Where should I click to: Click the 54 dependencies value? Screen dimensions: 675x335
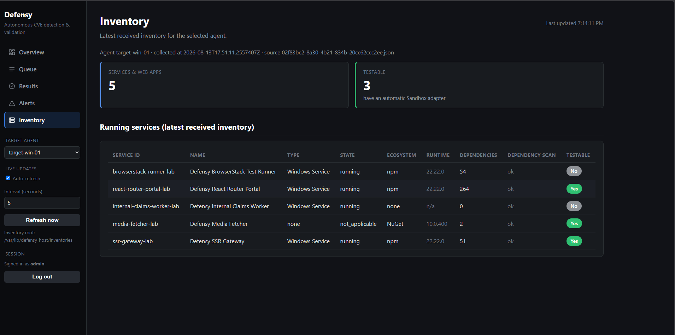coord(463,172)
